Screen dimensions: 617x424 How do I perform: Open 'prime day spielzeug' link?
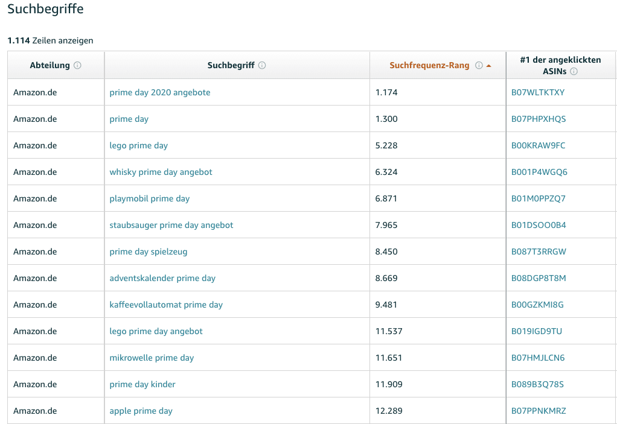(149, 252)
